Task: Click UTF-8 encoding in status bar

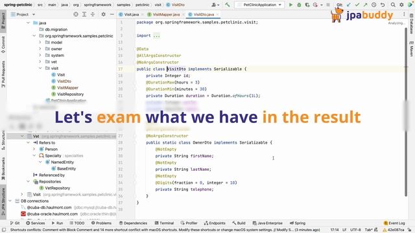Action: pos(355,230)
